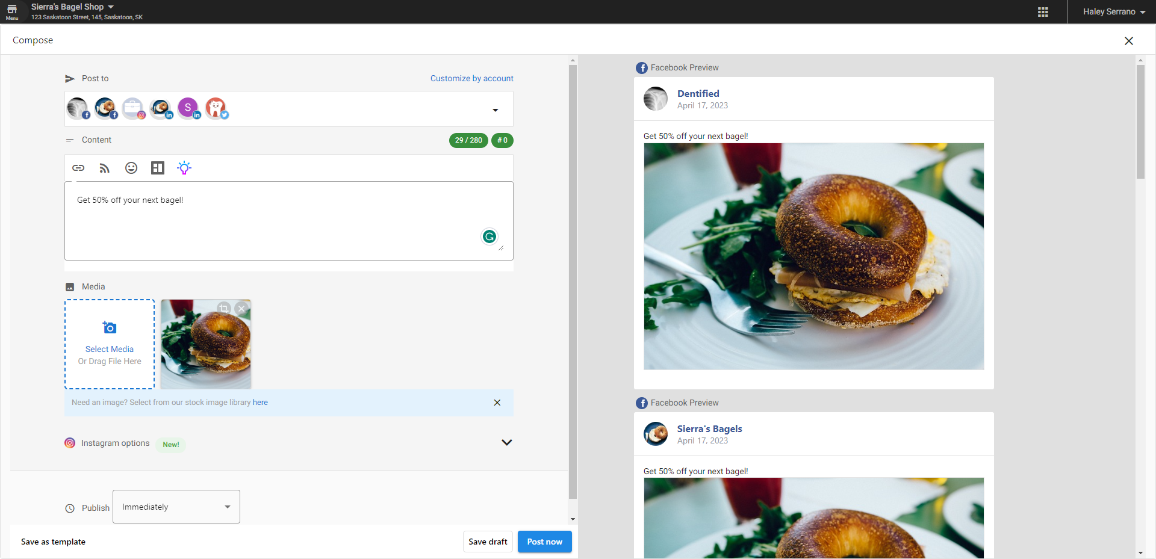Click Facebook icon in first preview header
The height and width of the screenshot is (559, 1156).
coord(642,68)
